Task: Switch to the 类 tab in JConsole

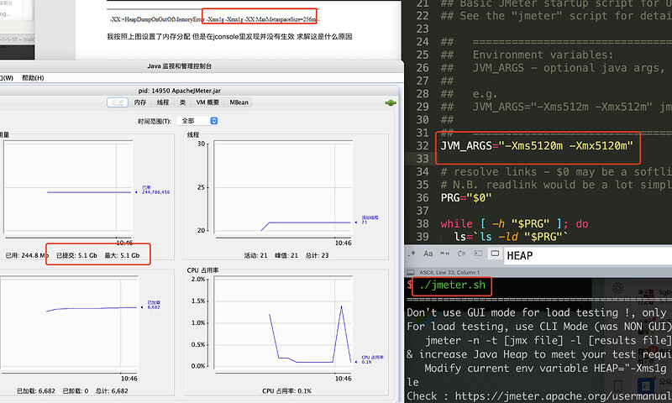Action: point(182,102)
